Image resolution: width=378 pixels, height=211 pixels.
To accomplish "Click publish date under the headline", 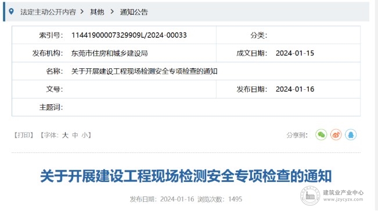I will [162, 199].
